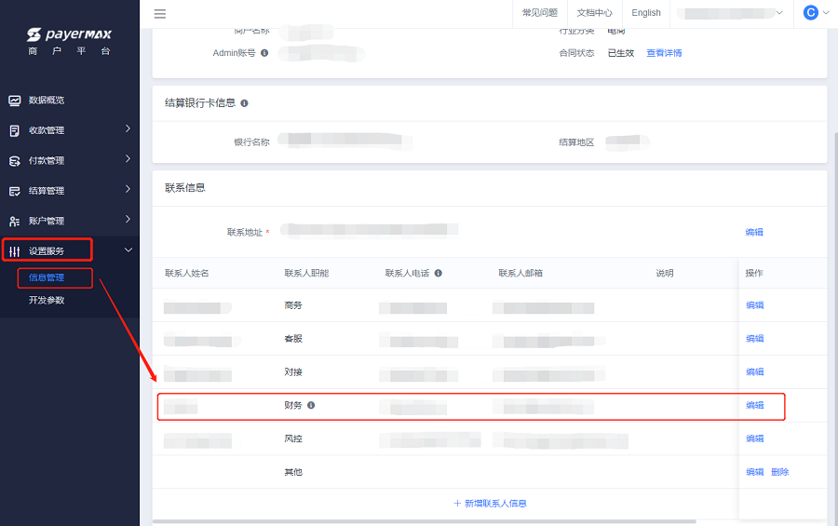Screen dimensions: 838x526
Task: Click 编辑 in the 商务 row
Action: pos(755,305)
